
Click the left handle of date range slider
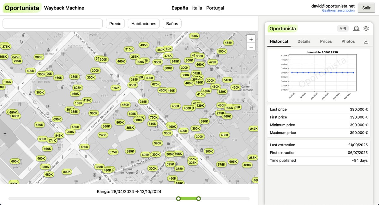coord(178,199)
